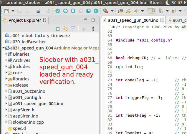Expand the libraries folder node
Screen dimensions: 187x134
pyautogui.click(x=6, y=79)
